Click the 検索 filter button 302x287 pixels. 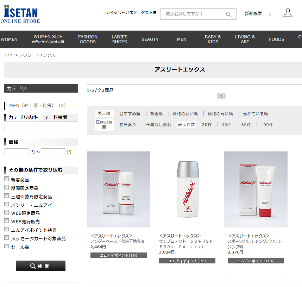(x=41, y=266)
